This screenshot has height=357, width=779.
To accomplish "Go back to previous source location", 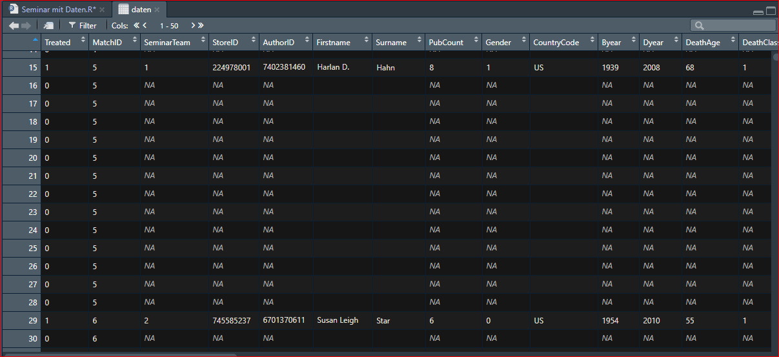I will point(14,26).
